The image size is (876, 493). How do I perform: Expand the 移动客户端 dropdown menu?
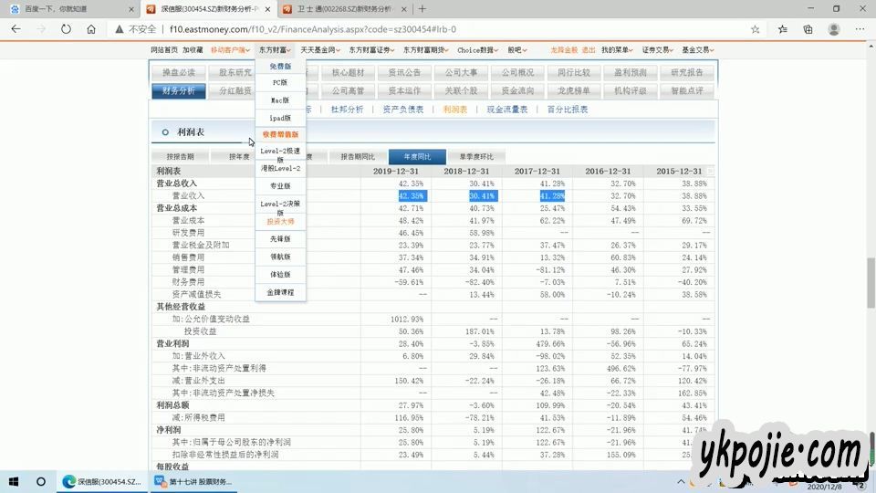229,49
